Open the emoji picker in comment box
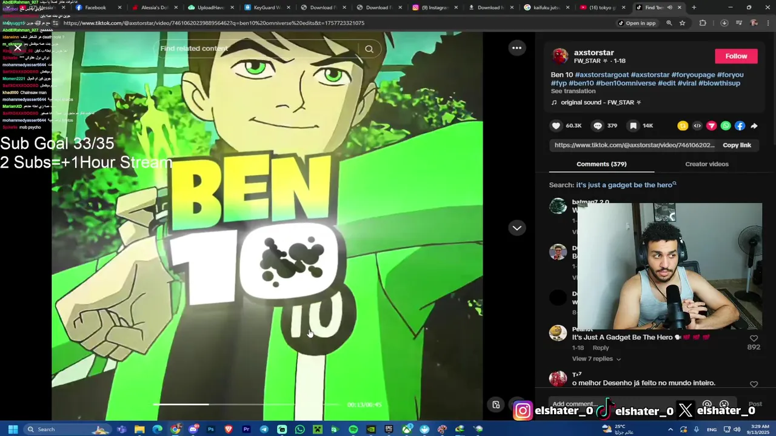 [724, 404]
